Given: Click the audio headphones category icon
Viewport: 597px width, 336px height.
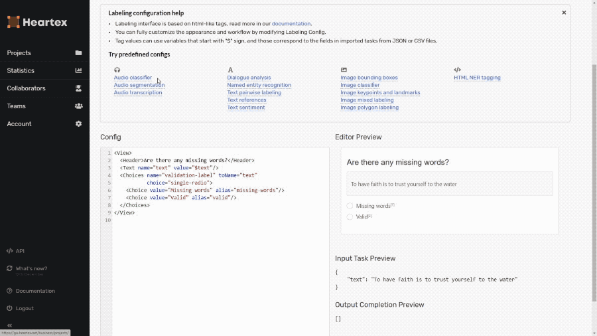Looking at the screenshot, I should click(x=117, y=70).
